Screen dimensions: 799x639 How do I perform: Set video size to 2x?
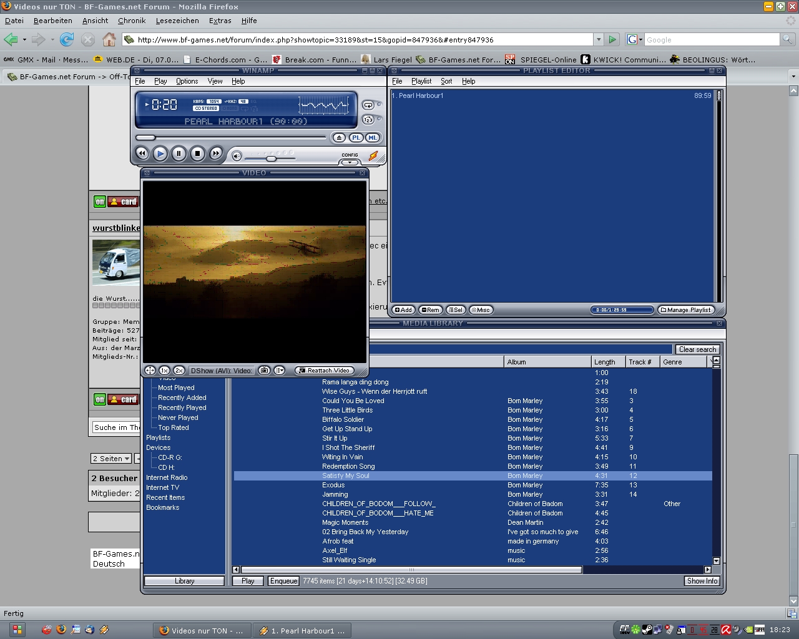pos(179,370)
